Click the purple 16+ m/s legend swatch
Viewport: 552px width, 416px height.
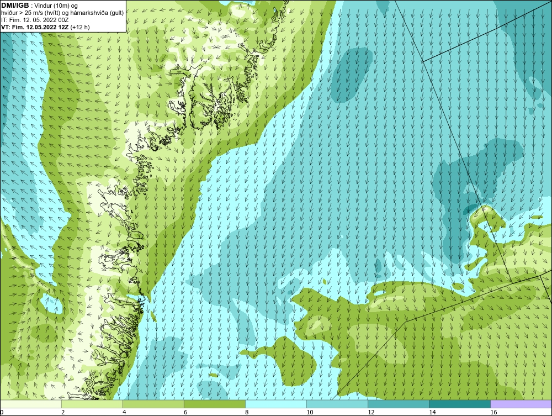click(x=521, y=404)
